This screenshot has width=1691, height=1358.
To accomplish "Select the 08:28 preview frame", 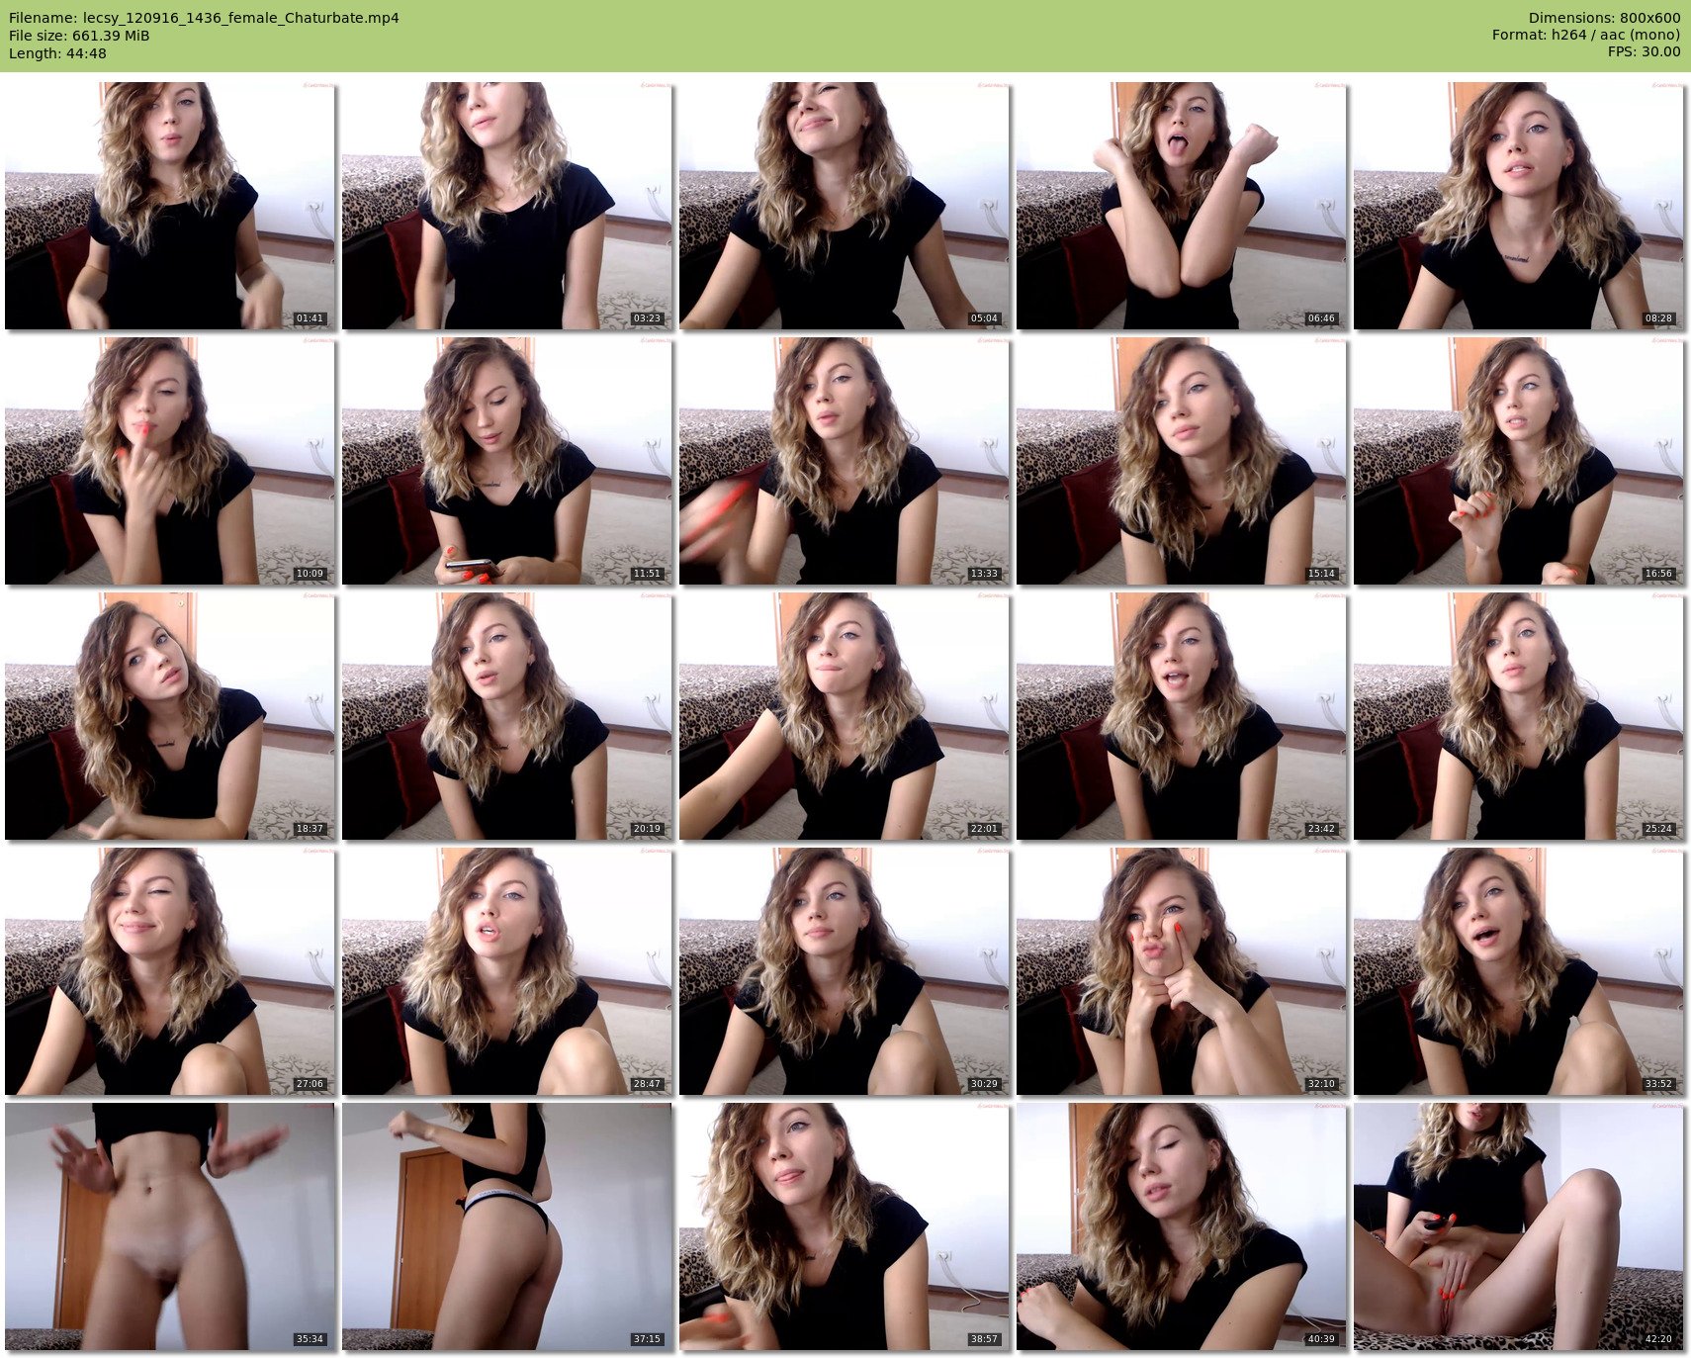I will tap(1519, 206).
